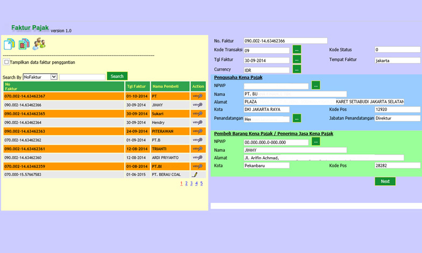Click the Next button
The width and height of the screenshot is (422, 253).
pos(385,181)
